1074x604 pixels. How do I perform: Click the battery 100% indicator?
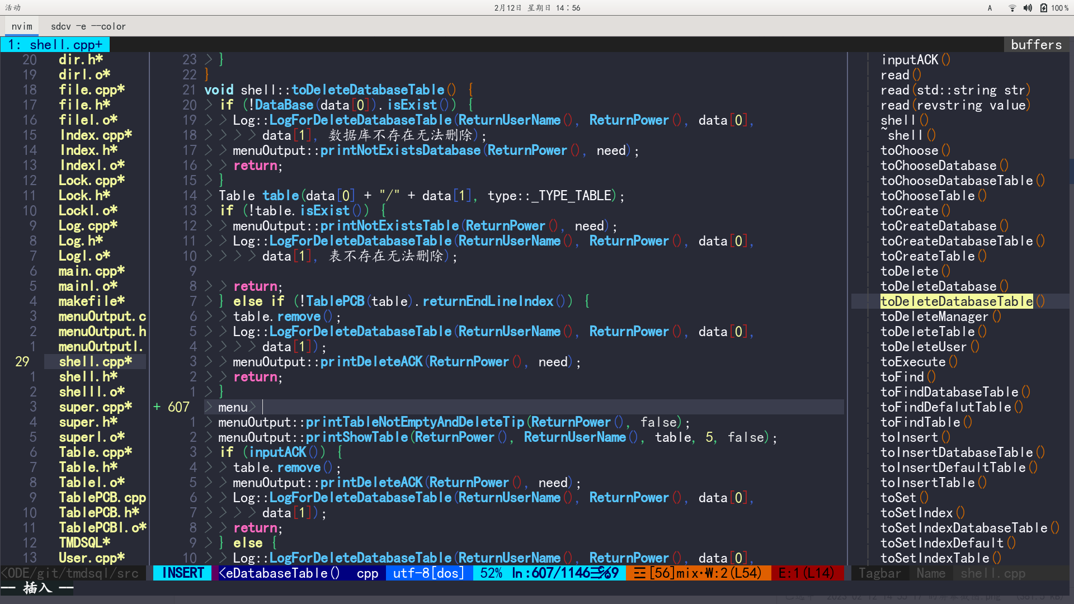1054,8
